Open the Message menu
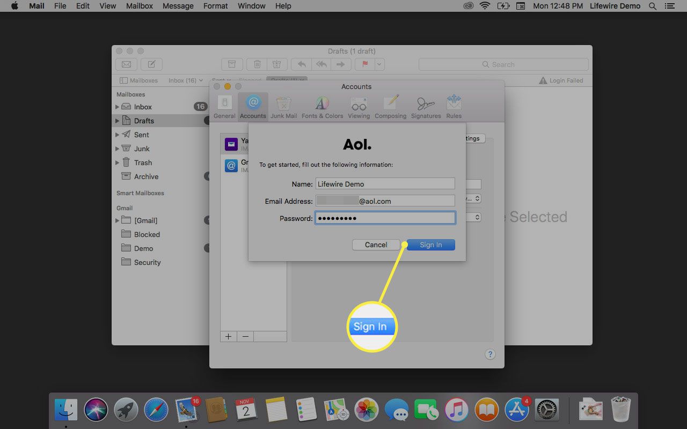 pos(178,6)
